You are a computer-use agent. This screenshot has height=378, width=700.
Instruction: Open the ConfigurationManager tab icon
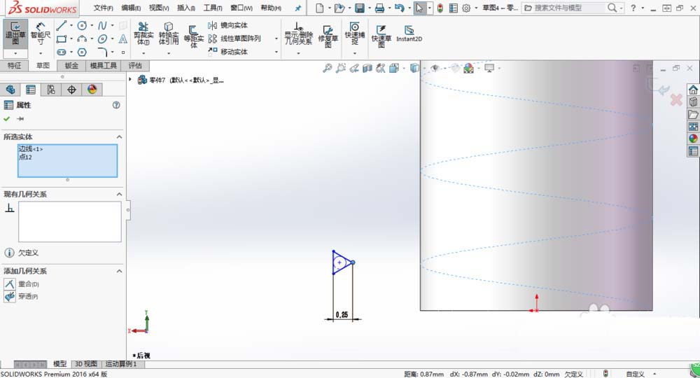[x=51, y=90]
